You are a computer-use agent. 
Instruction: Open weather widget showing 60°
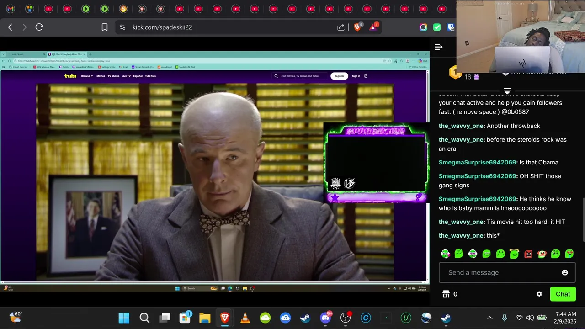(16, 317)
